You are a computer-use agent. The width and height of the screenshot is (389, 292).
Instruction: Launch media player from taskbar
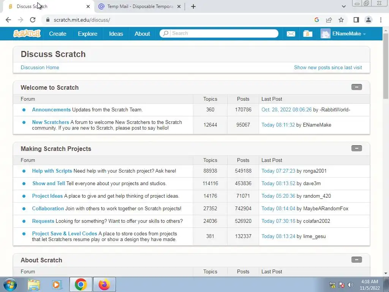click(57, 284)
